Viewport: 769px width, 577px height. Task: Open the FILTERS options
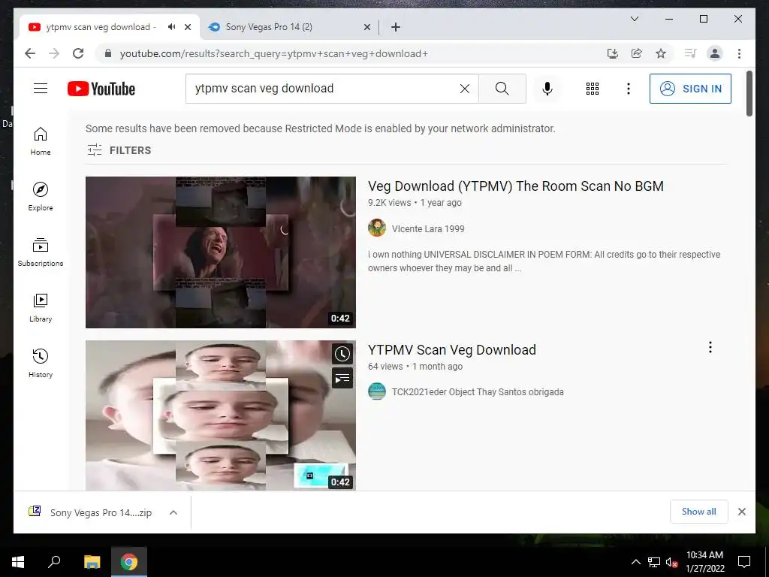[119, 150]
